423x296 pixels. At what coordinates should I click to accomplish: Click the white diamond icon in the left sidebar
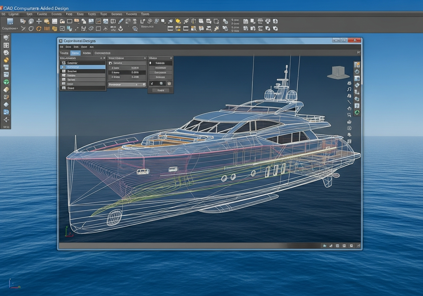point(6,104)
